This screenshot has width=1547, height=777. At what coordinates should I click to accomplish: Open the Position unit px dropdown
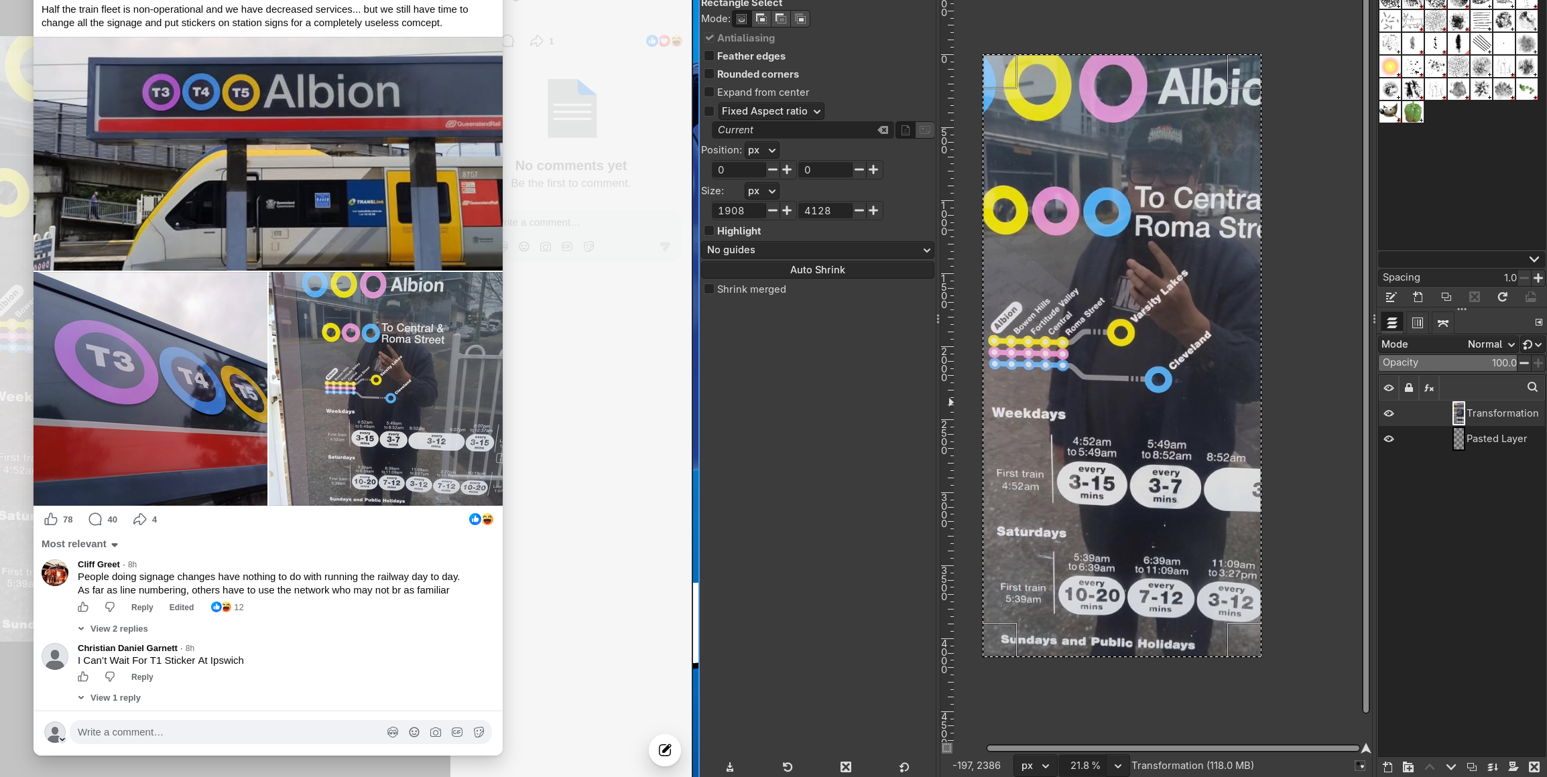(x=761, y=150)
